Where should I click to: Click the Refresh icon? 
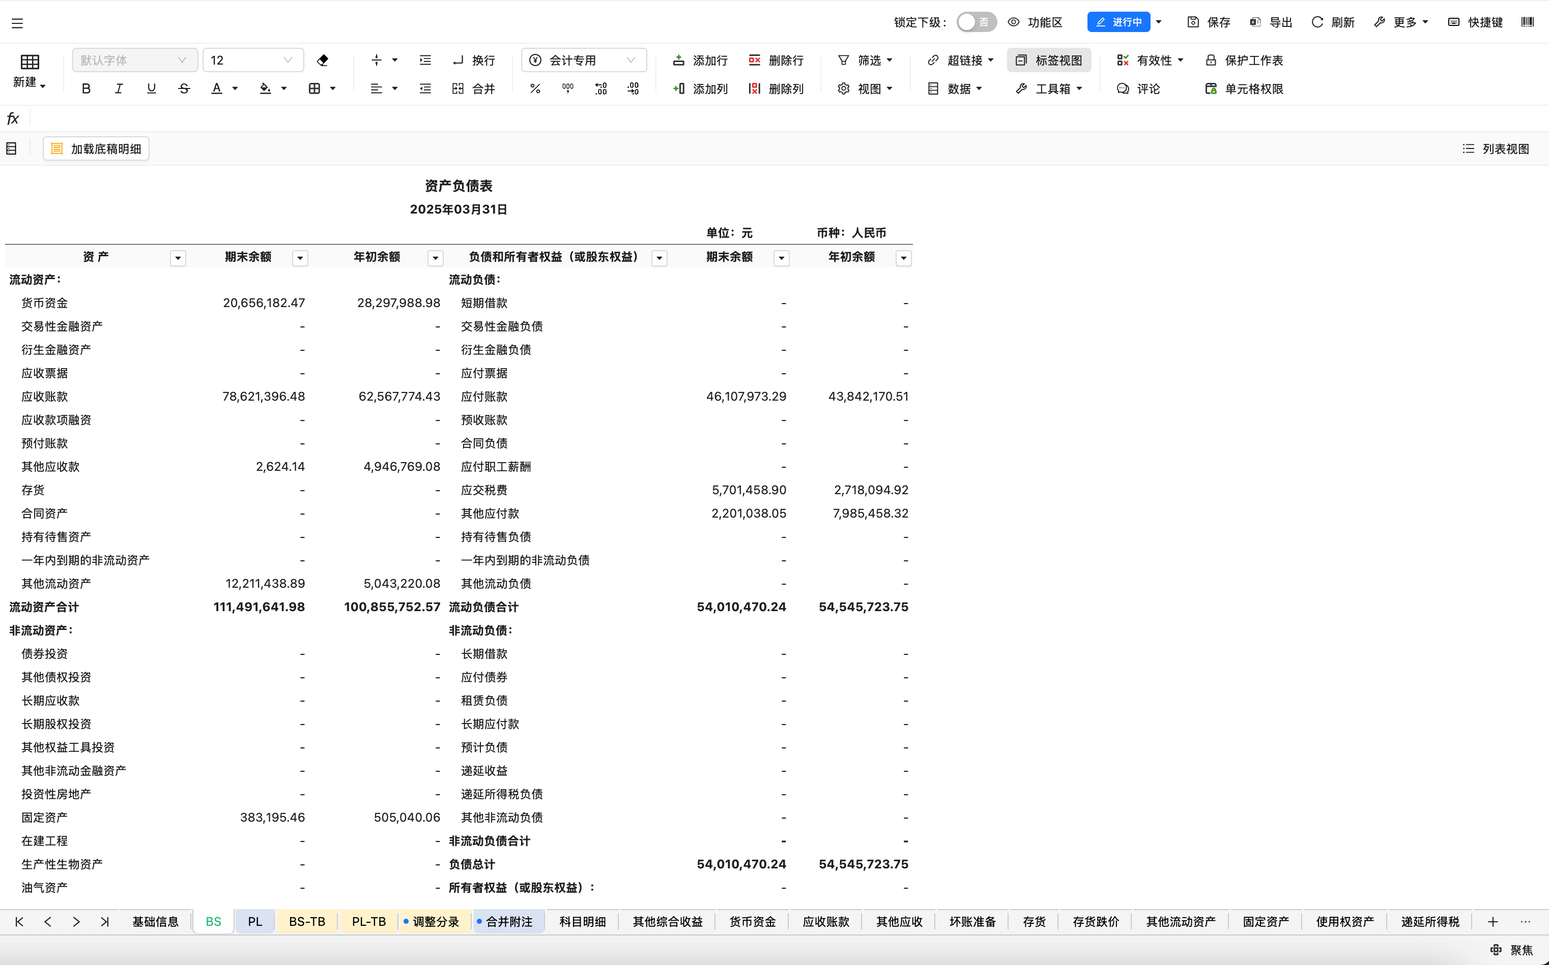1316,22
